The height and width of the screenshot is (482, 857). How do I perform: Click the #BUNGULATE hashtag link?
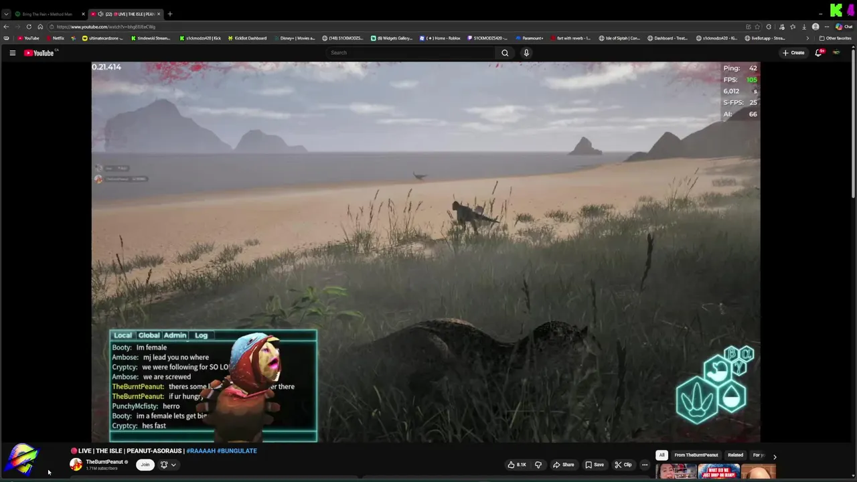pos(237,451)
